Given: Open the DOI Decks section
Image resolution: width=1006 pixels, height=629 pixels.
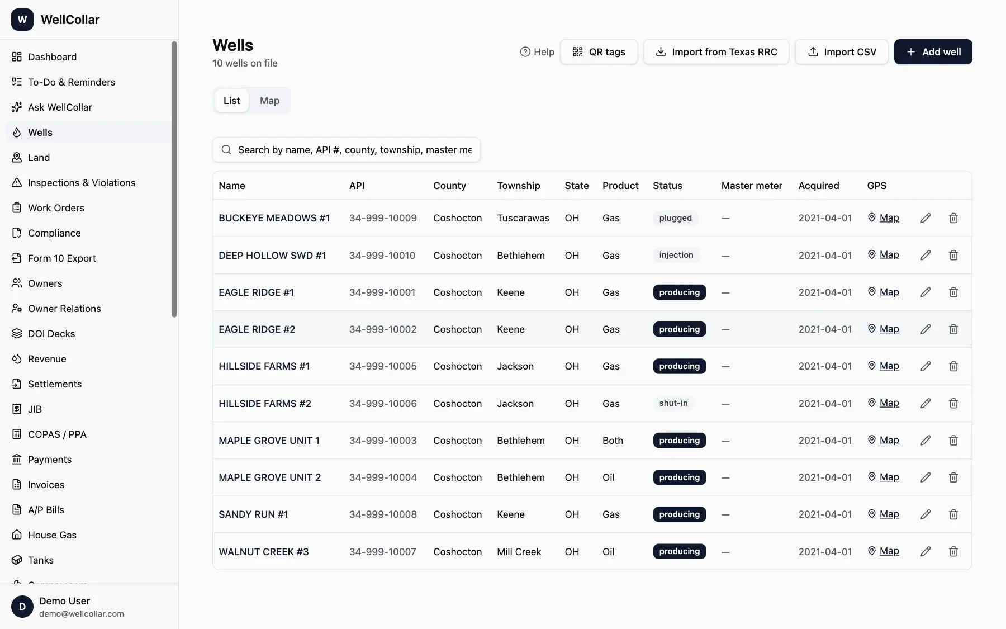Looking at the screenshot, I should click(x=88, y=334).
